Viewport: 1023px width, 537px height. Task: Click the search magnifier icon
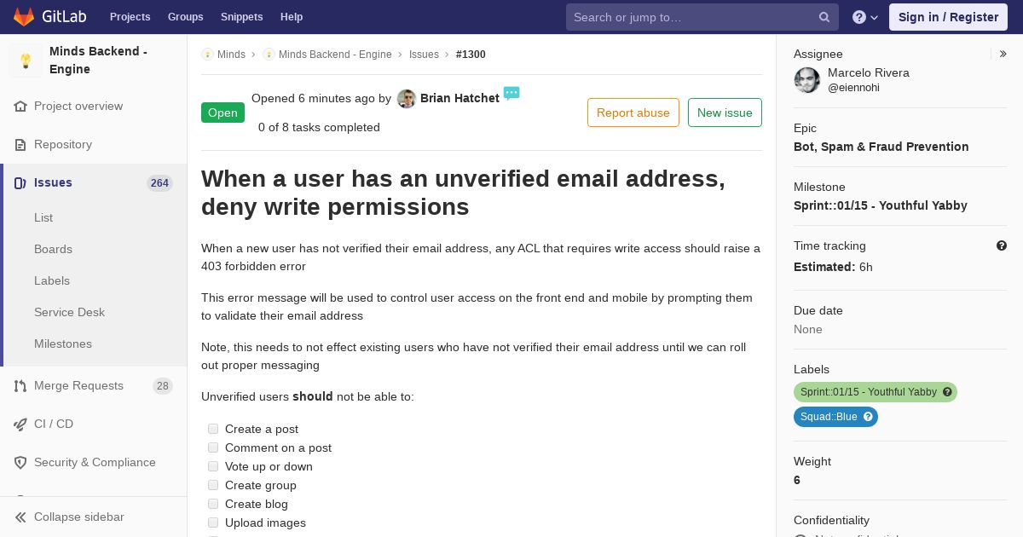tap(824, 17)
